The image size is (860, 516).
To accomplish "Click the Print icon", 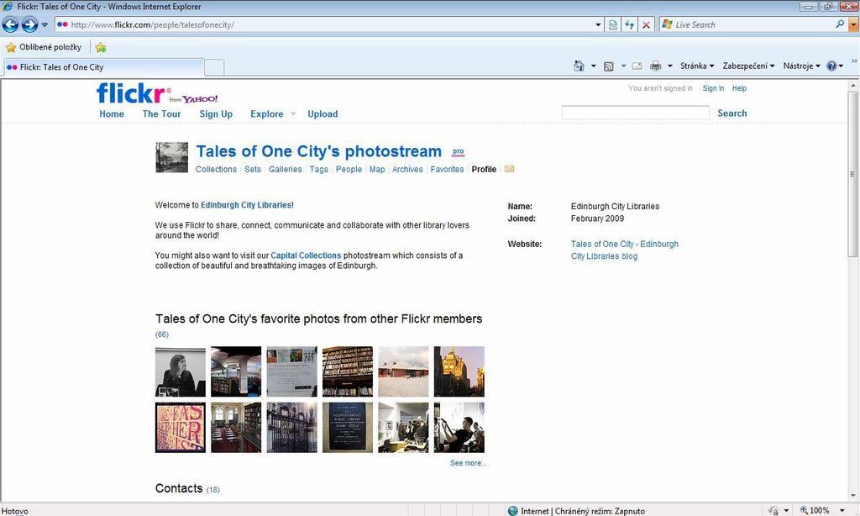I will pos(655,66).
